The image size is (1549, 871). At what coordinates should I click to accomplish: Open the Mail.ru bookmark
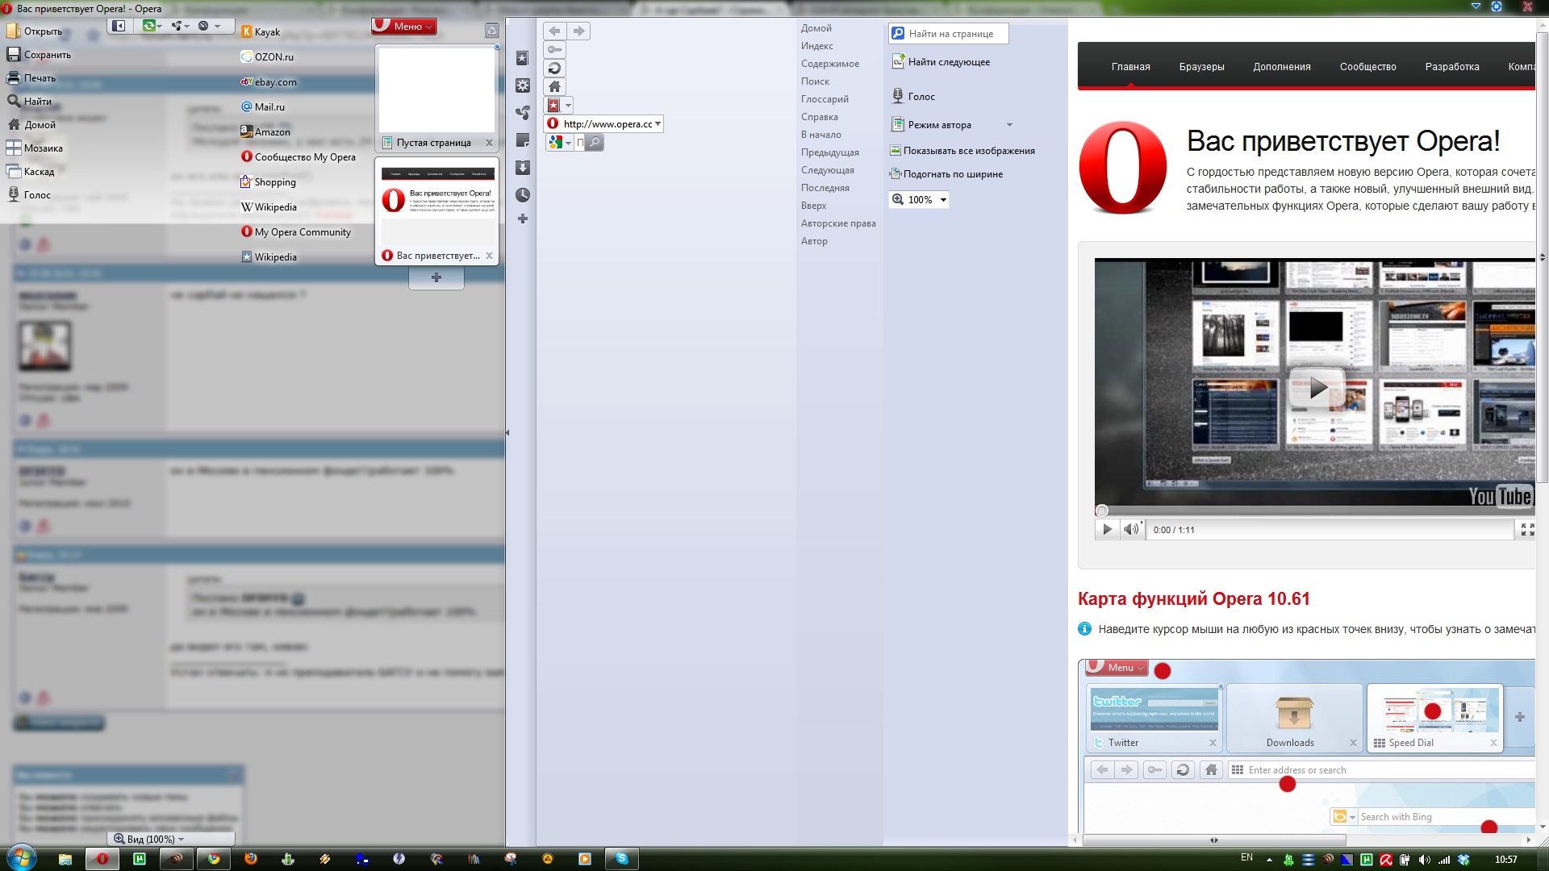[263, 107]
